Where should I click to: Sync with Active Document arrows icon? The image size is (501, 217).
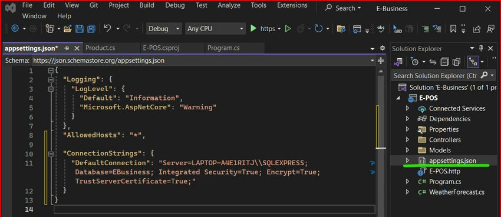coord(433,62)
